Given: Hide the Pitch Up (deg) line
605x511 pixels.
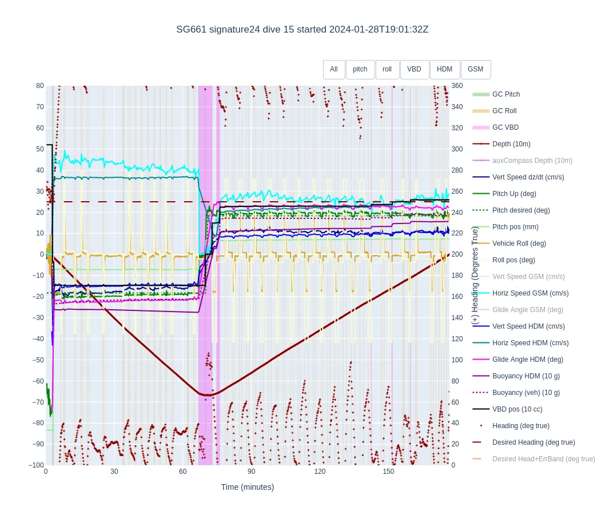Looking at the screenshot, I should 514,194.
